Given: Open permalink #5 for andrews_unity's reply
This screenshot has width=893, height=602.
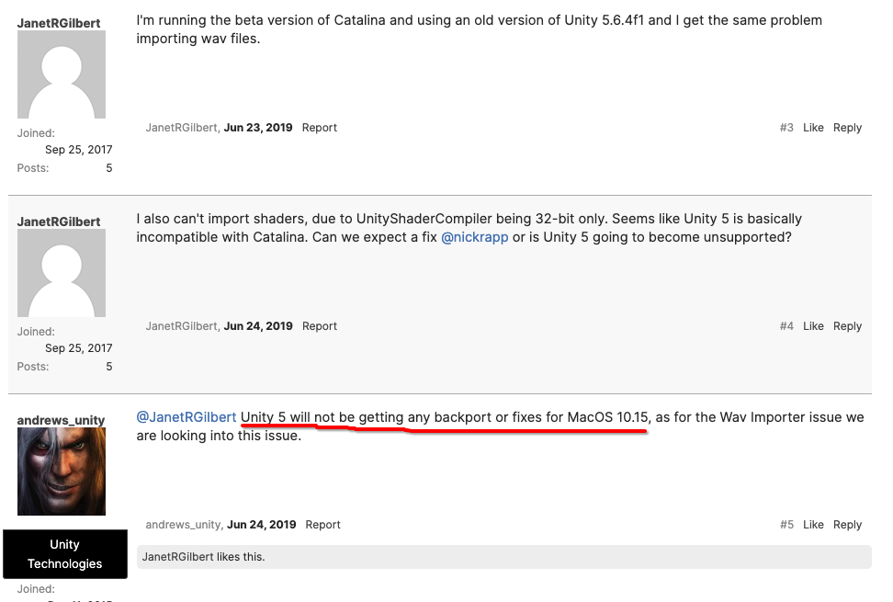Looking at the screenshot, I should [786, 524].
